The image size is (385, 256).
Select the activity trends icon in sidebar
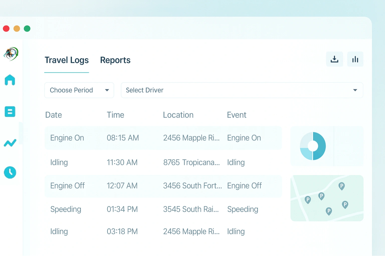(10, 143)
